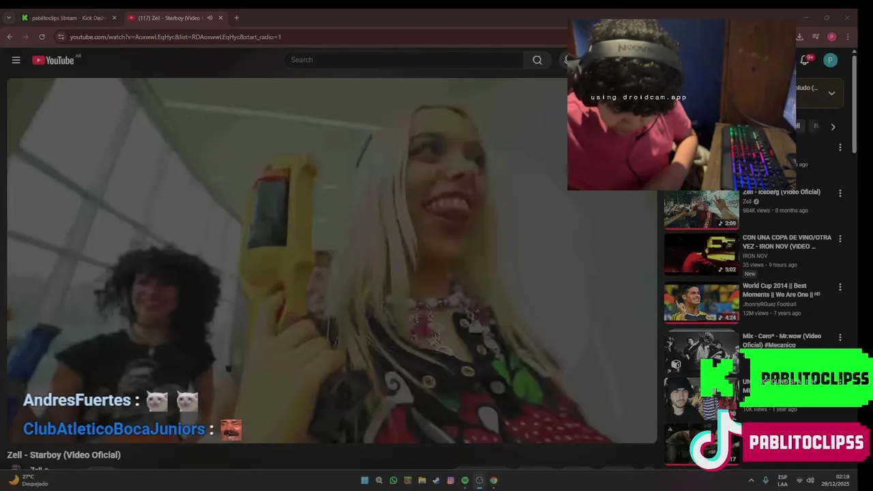Mute the Zell - Starboy tab audio icon
Screen dimensions: 873x491
coord(209,18)
